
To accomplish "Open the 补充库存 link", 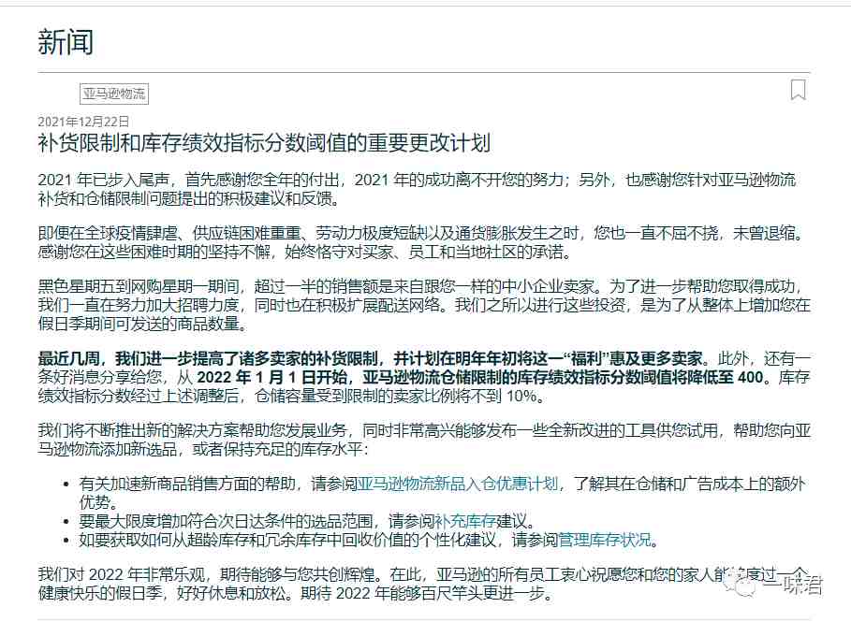I will point(465,521).
